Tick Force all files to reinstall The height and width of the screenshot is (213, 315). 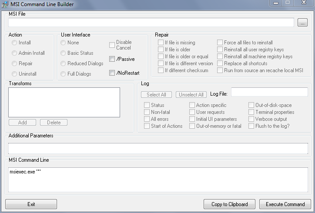[x=220, y=43]
